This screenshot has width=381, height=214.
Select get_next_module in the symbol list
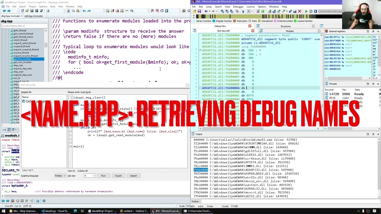click(22, 62)
